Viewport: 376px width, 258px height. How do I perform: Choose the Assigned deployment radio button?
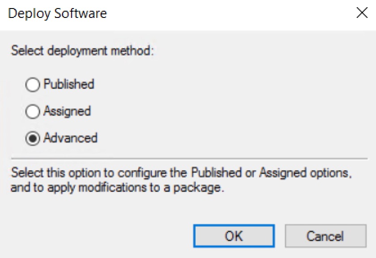pos(33,112)
